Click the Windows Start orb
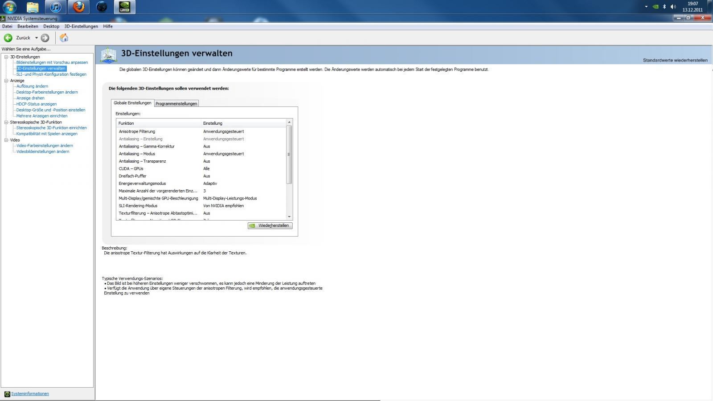This screenshot has height=401, width=713. (9, 7)
